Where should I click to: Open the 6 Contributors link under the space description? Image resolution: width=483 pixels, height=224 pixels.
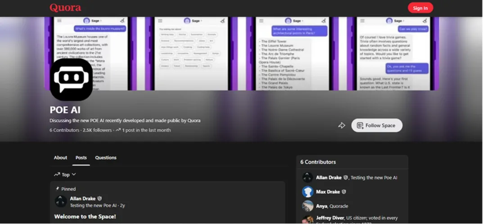click(x=64, y=130)
